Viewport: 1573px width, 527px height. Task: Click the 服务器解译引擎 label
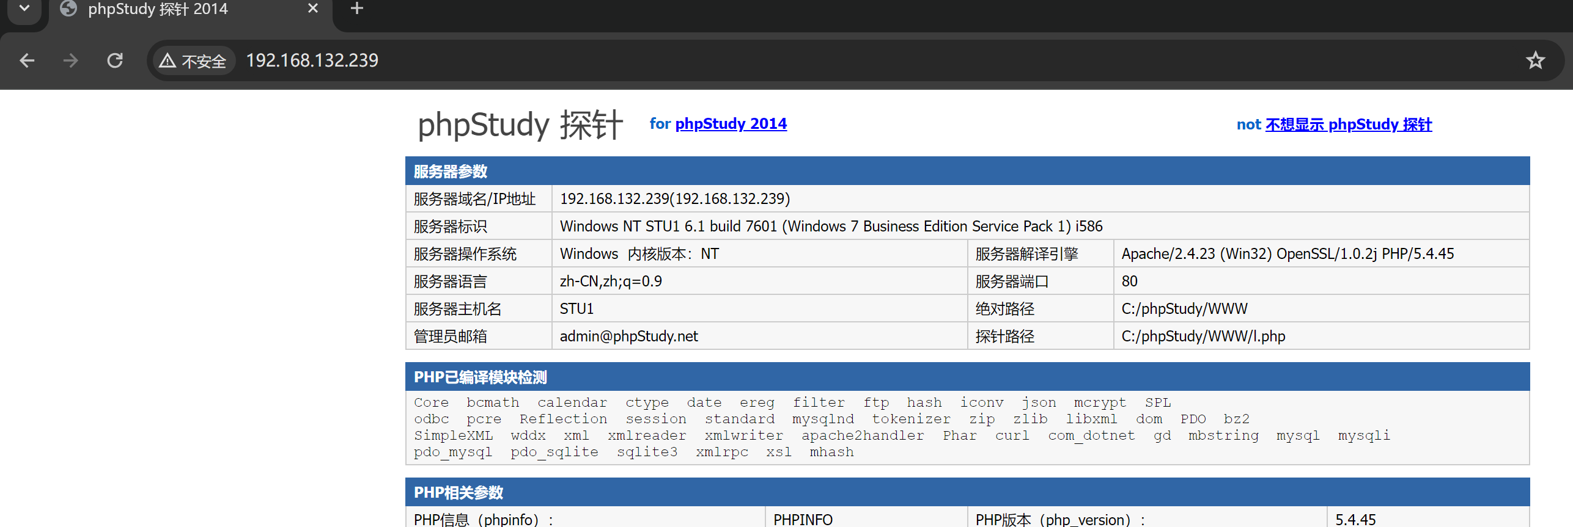pyautogui.click(x=1026, y=254)
